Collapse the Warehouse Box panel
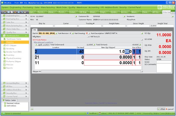 coord(15,36)
